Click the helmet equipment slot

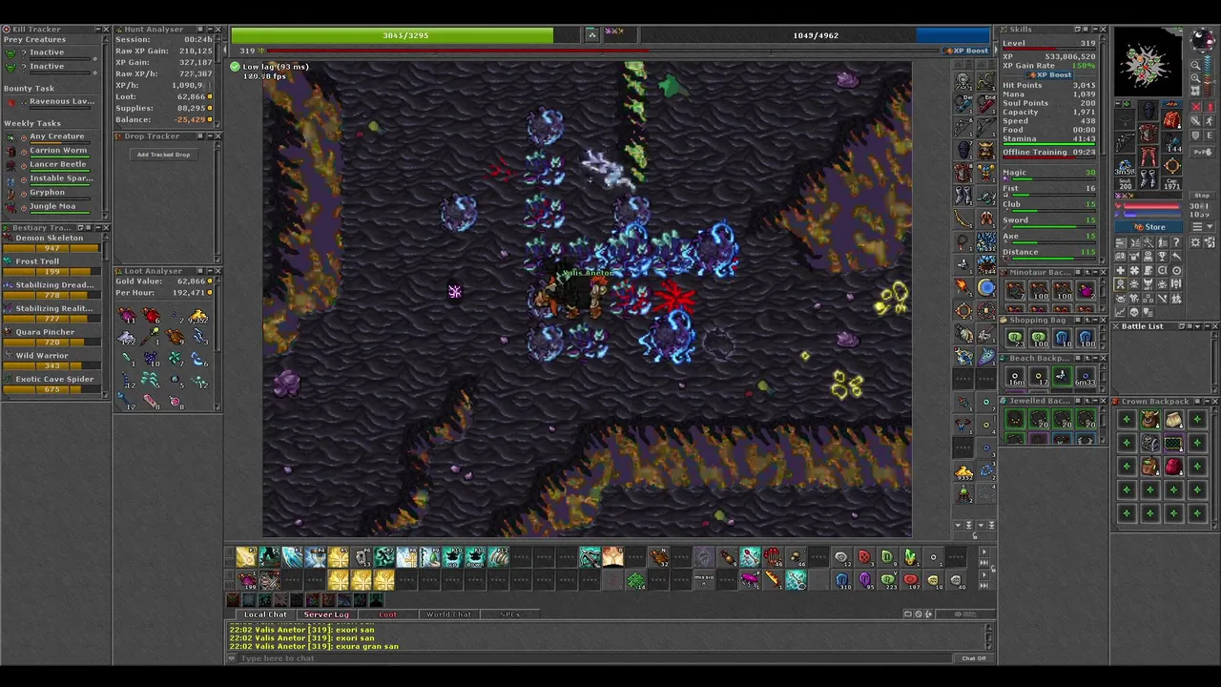(1149, 113)
